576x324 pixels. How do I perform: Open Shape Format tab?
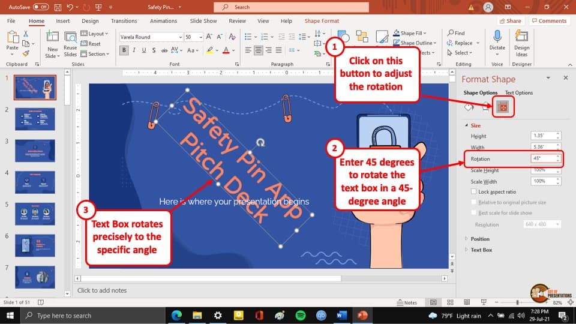322,21
